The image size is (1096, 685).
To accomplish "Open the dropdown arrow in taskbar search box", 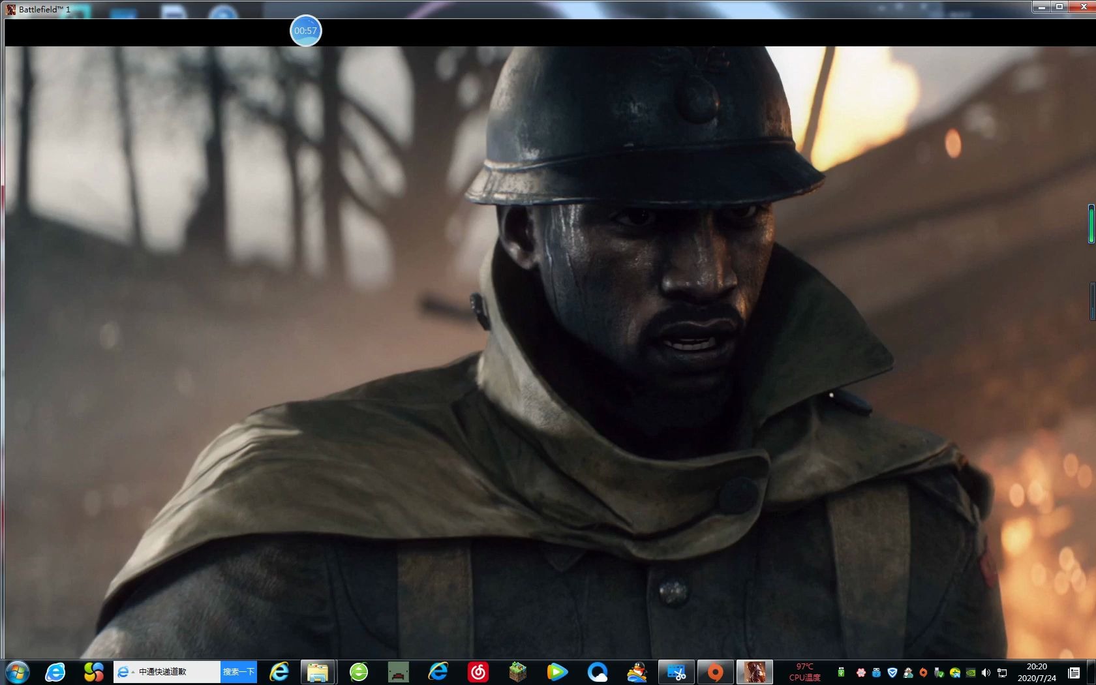I will point(132,672).
